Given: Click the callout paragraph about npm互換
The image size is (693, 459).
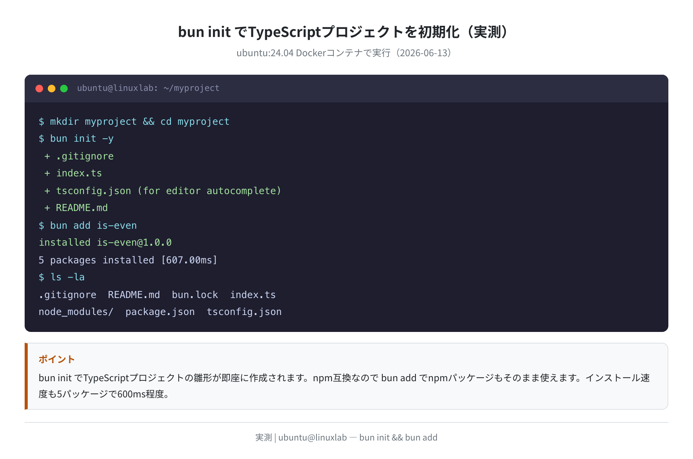Looking at the screenshot, I should 344,386.
